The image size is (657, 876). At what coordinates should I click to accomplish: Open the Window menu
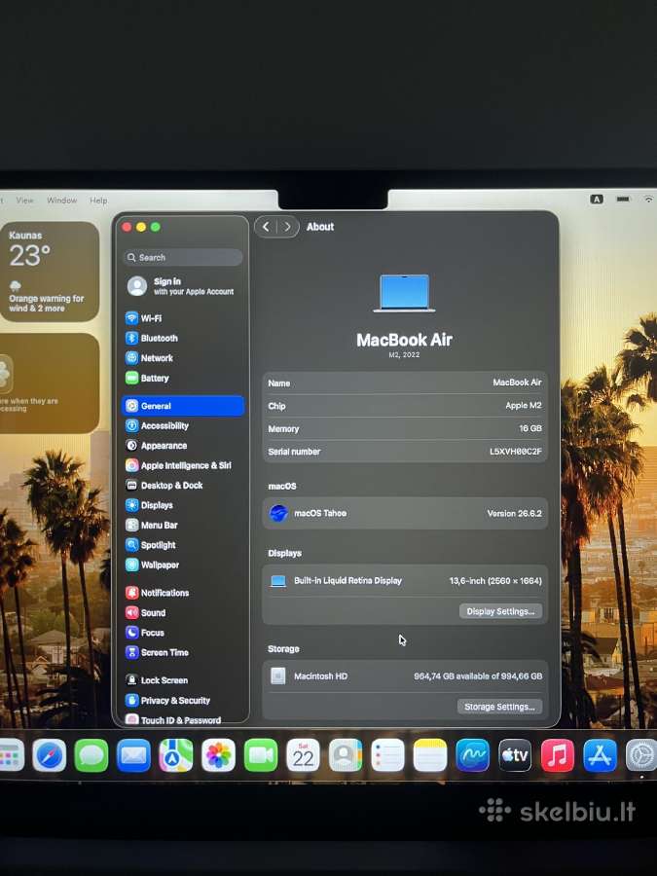(x=62, y=200)
